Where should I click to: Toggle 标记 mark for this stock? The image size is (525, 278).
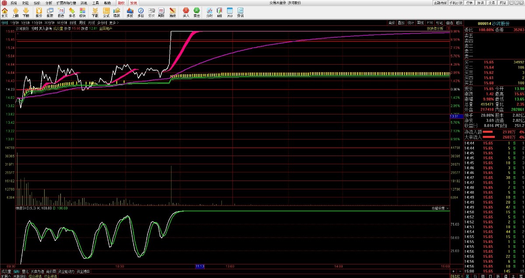pyautogui.click(x=439, y=22)
